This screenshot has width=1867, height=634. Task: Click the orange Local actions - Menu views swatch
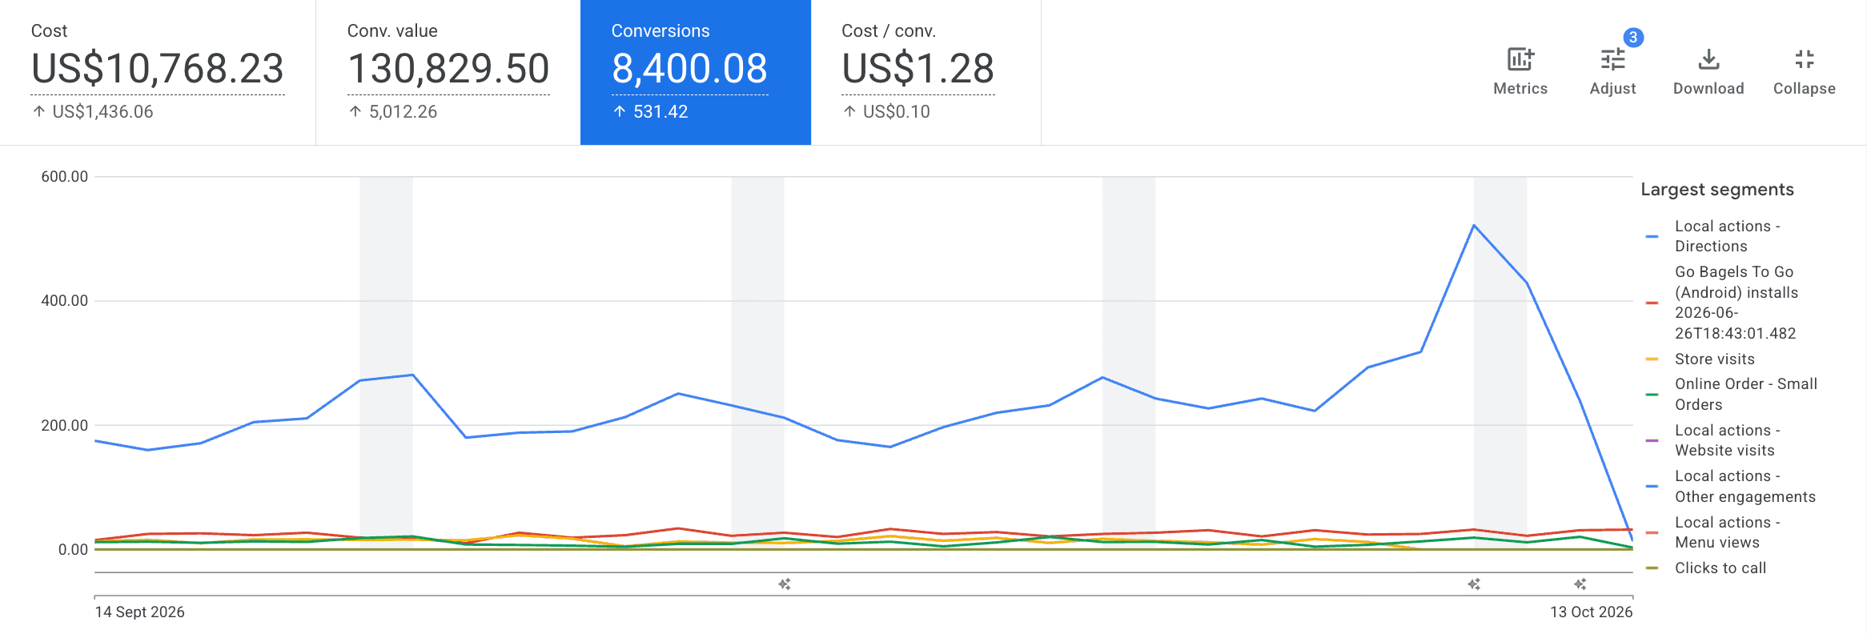(1652, 532)
